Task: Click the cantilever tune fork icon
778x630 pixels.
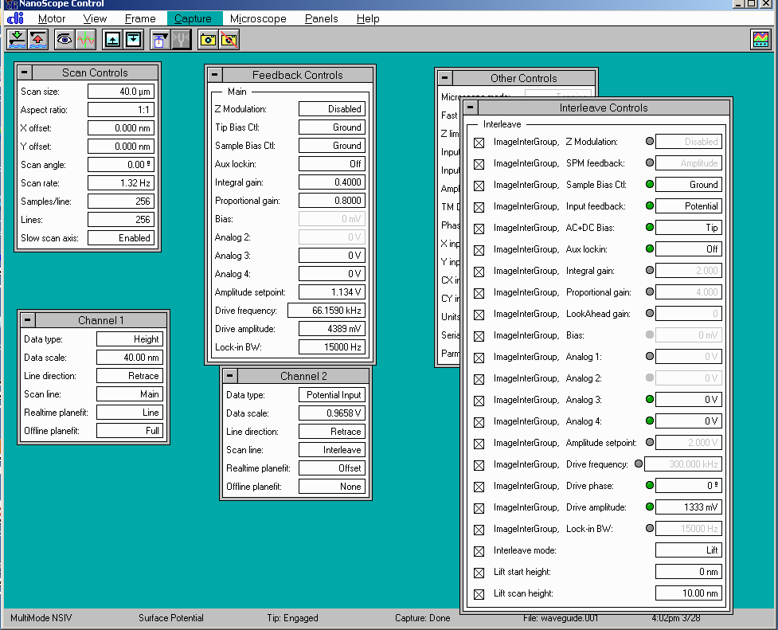Action: tap(181, 40)
